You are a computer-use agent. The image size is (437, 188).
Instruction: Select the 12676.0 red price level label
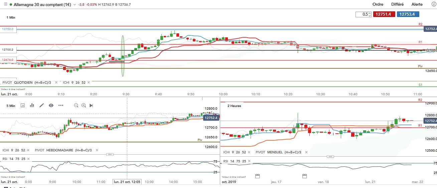7,60
